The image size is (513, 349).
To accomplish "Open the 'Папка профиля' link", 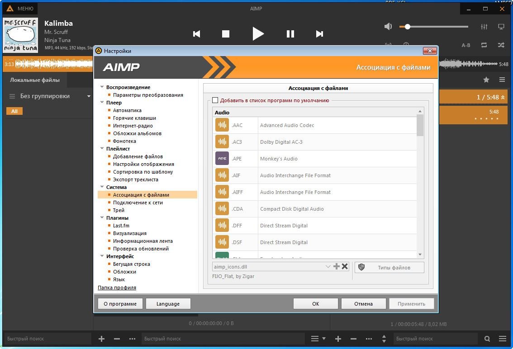I will pyautogui.click(x=117, y=288).
